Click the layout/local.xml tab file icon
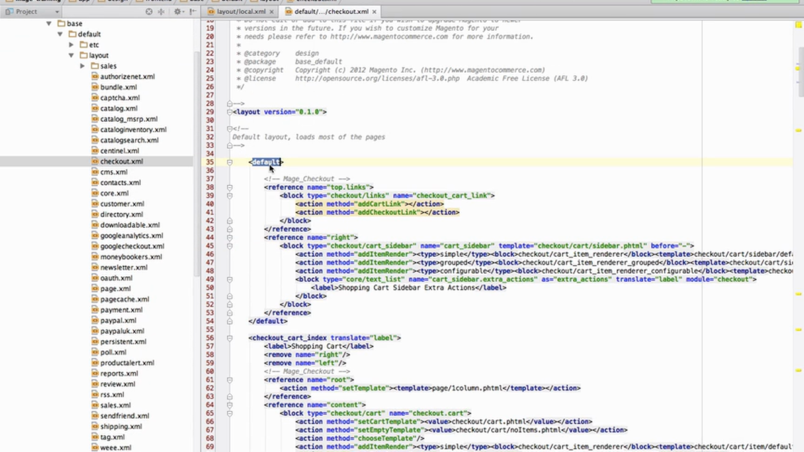Screen dimensions: 804x452 (x=212, y=11)
